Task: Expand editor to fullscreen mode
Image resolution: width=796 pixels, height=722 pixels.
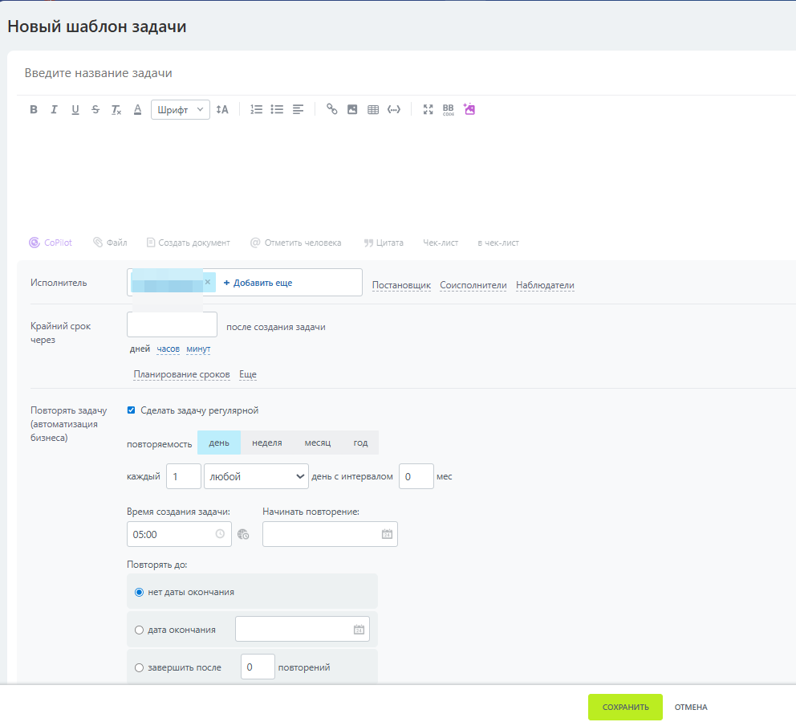Action: click(x=428, y=110)
